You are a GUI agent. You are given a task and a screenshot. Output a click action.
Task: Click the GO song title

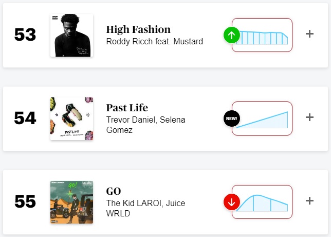click(113, 191)
